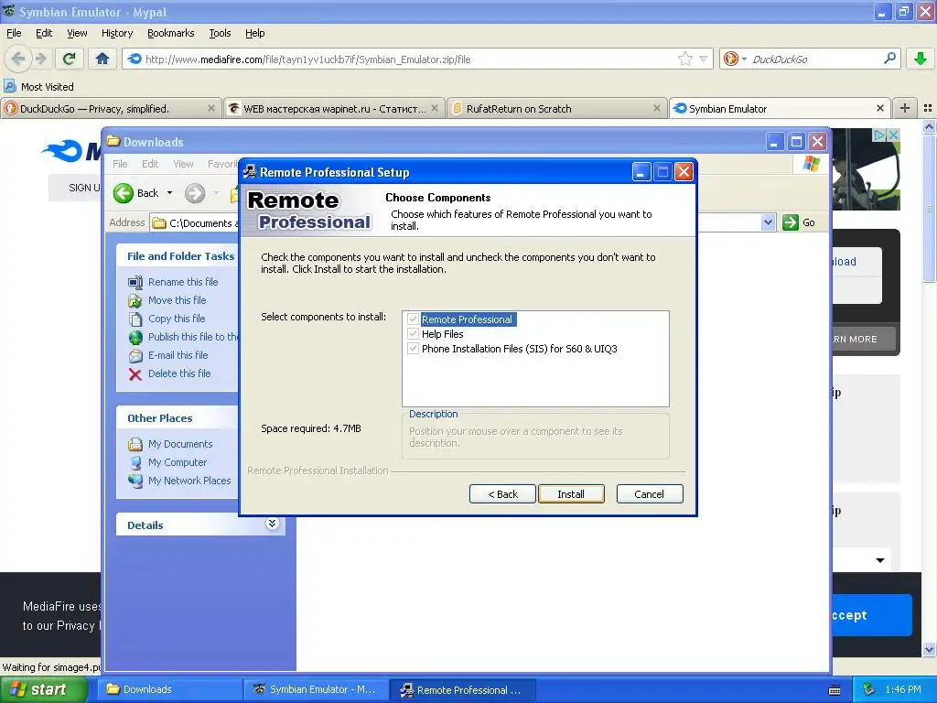
Task: Open the tab list grid button
Action: [x=928, y=108]
